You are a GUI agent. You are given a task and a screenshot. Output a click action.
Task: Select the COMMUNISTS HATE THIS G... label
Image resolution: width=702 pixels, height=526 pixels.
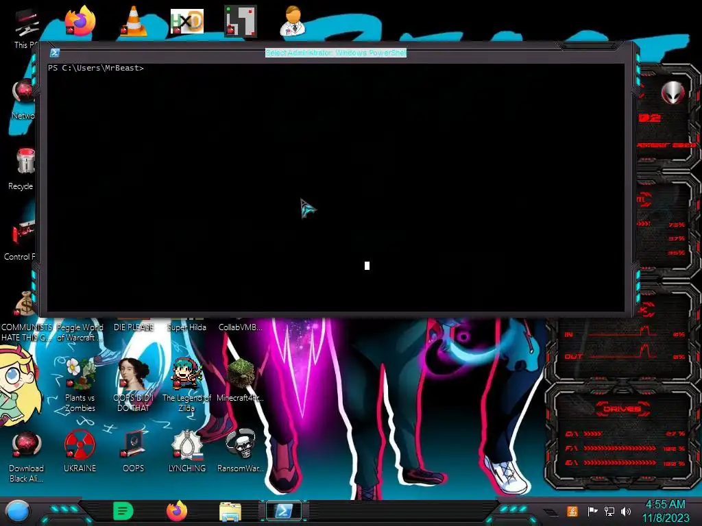pos(27,332)
